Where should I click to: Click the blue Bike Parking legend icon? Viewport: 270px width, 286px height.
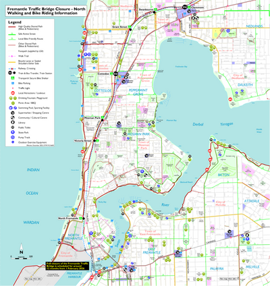click(x=13, y=83)
